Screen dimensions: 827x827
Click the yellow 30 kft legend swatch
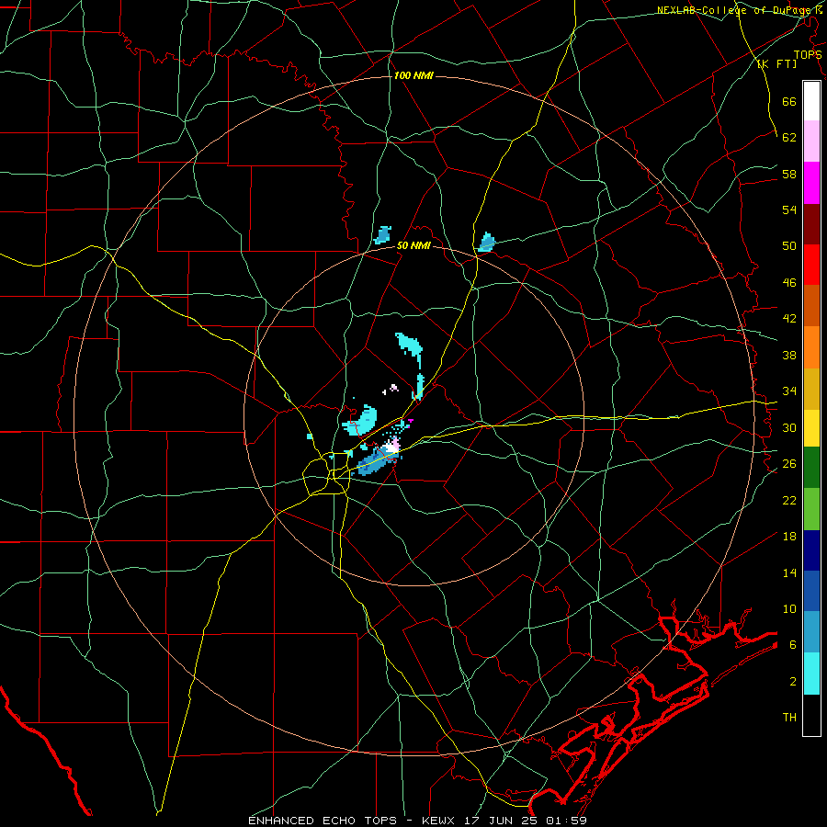pos(811,428)
